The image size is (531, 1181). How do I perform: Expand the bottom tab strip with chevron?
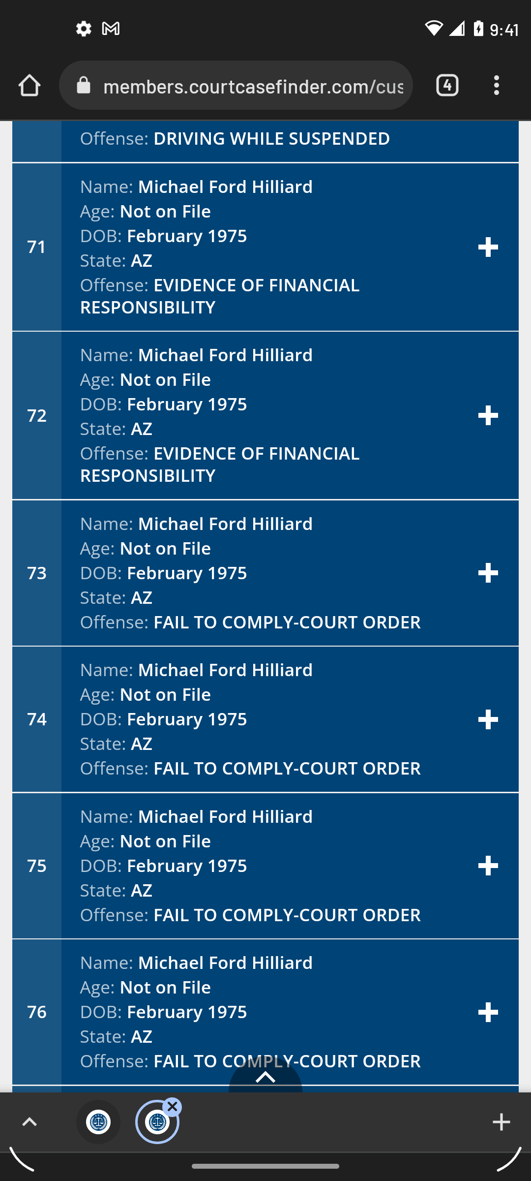coord(29,1122)
